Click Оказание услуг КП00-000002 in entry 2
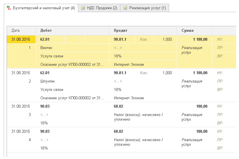 (72, 98)
